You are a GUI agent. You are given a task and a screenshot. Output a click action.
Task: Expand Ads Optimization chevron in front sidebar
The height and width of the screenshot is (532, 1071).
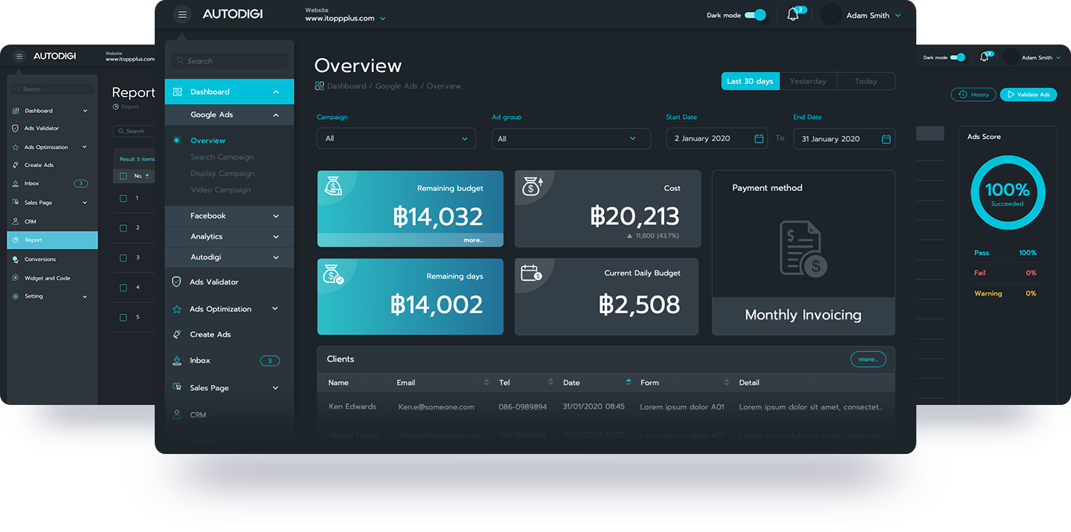click(275, 309)
